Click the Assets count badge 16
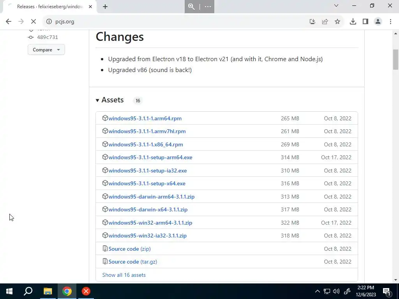This screenshot has height=299, width=399. pyautogui.click(x=138, y=101)
